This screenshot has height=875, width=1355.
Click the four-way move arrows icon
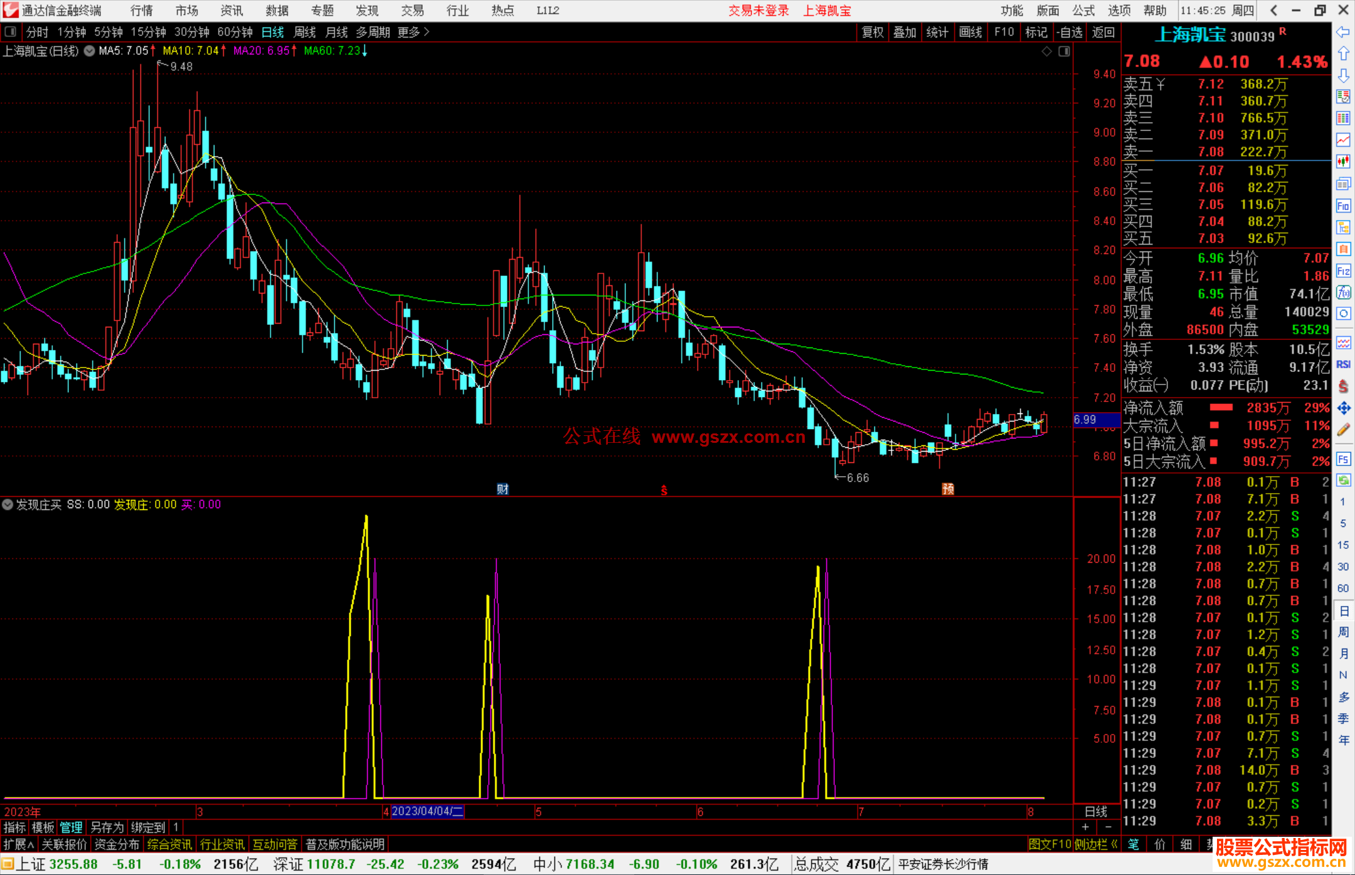tap(1343, 408)
